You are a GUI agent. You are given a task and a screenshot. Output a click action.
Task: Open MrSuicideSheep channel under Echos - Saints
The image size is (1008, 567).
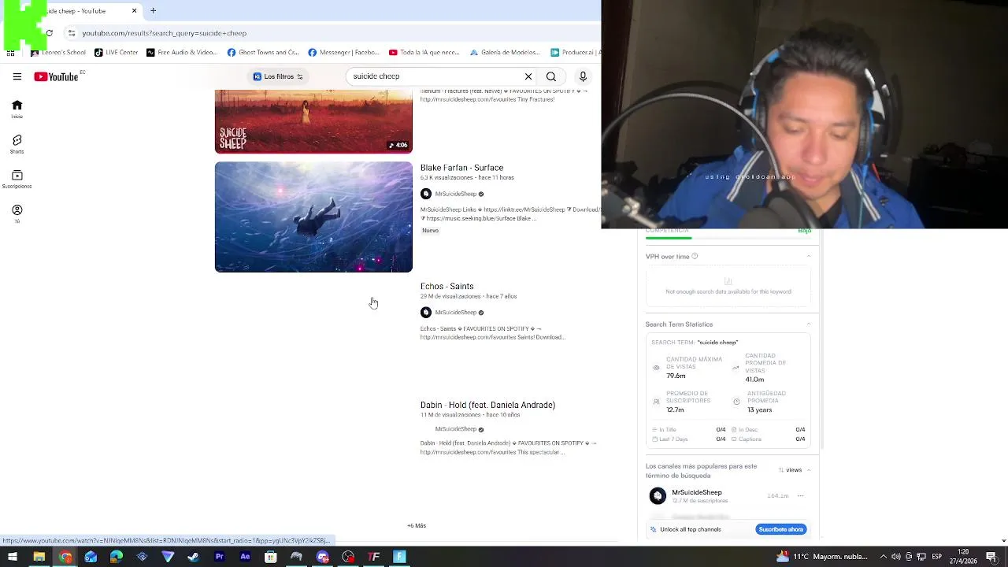[455, 313]
